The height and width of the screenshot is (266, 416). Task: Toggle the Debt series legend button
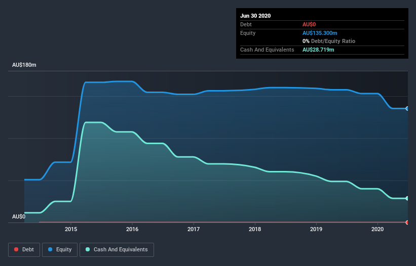24,250
